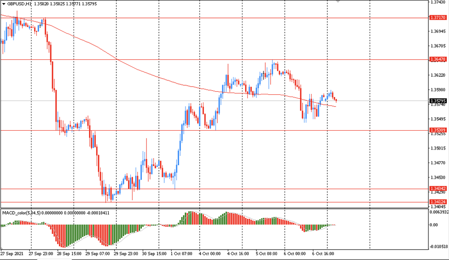The height and width of the screenshot is (260, 449).
Task: Click the 1.34530 price scale value
Action: [438, 177]
